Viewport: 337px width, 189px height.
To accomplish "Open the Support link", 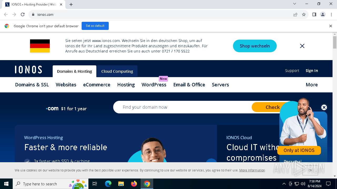I will (x=292, y=71).
